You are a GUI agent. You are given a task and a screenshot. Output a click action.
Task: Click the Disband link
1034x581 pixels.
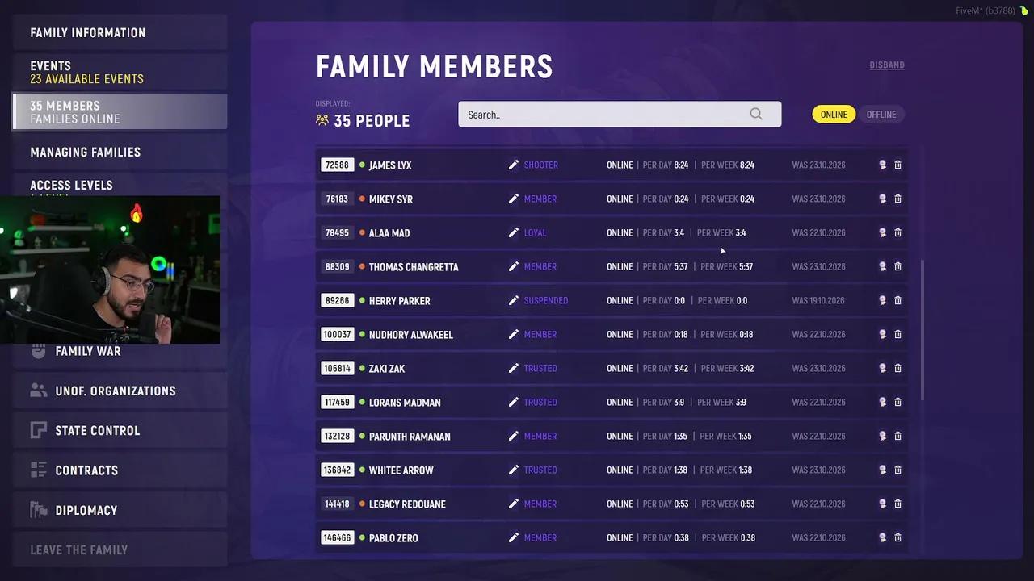887,65
